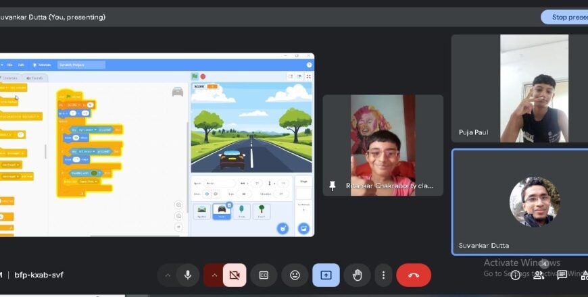This screenshot has width=588, height=297.
Task: Select Suvankar Dutta's participant tile
Action: coord(520,202)
